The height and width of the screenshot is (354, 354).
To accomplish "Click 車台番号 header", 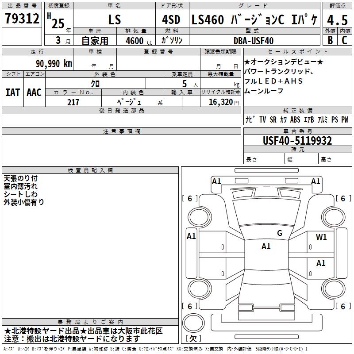I will coord(297,131).
